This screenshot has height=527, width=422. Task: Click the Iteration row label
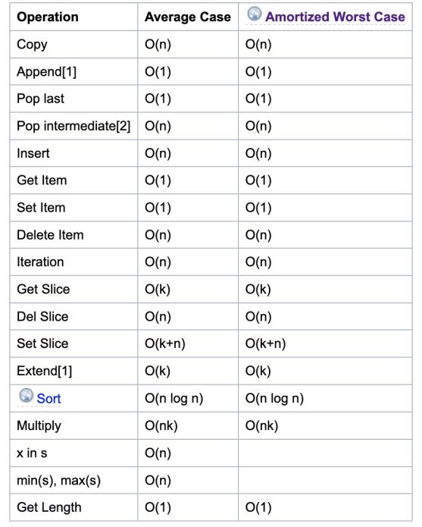[x=40, y=262]
